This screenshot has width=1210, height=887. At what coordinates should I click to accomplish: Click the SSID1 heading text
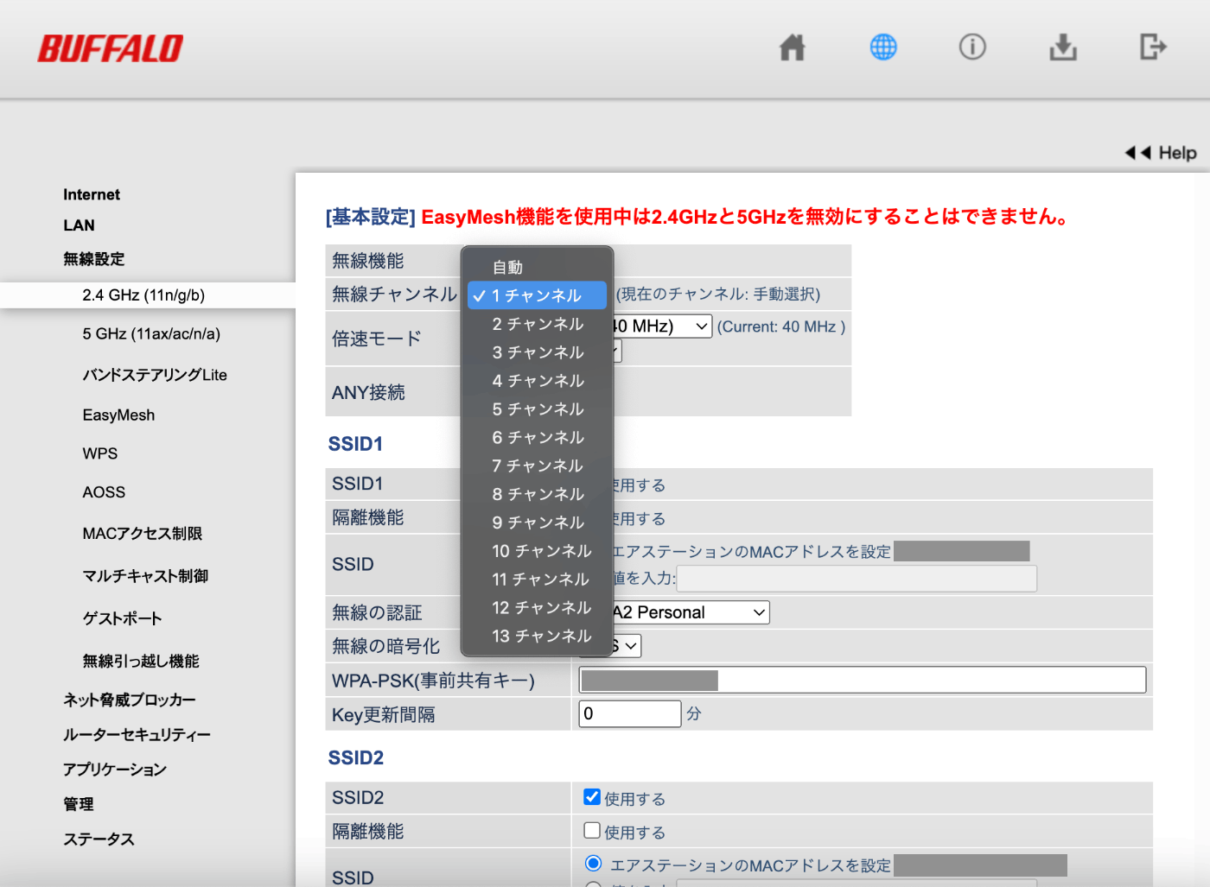tap(355, 444)
